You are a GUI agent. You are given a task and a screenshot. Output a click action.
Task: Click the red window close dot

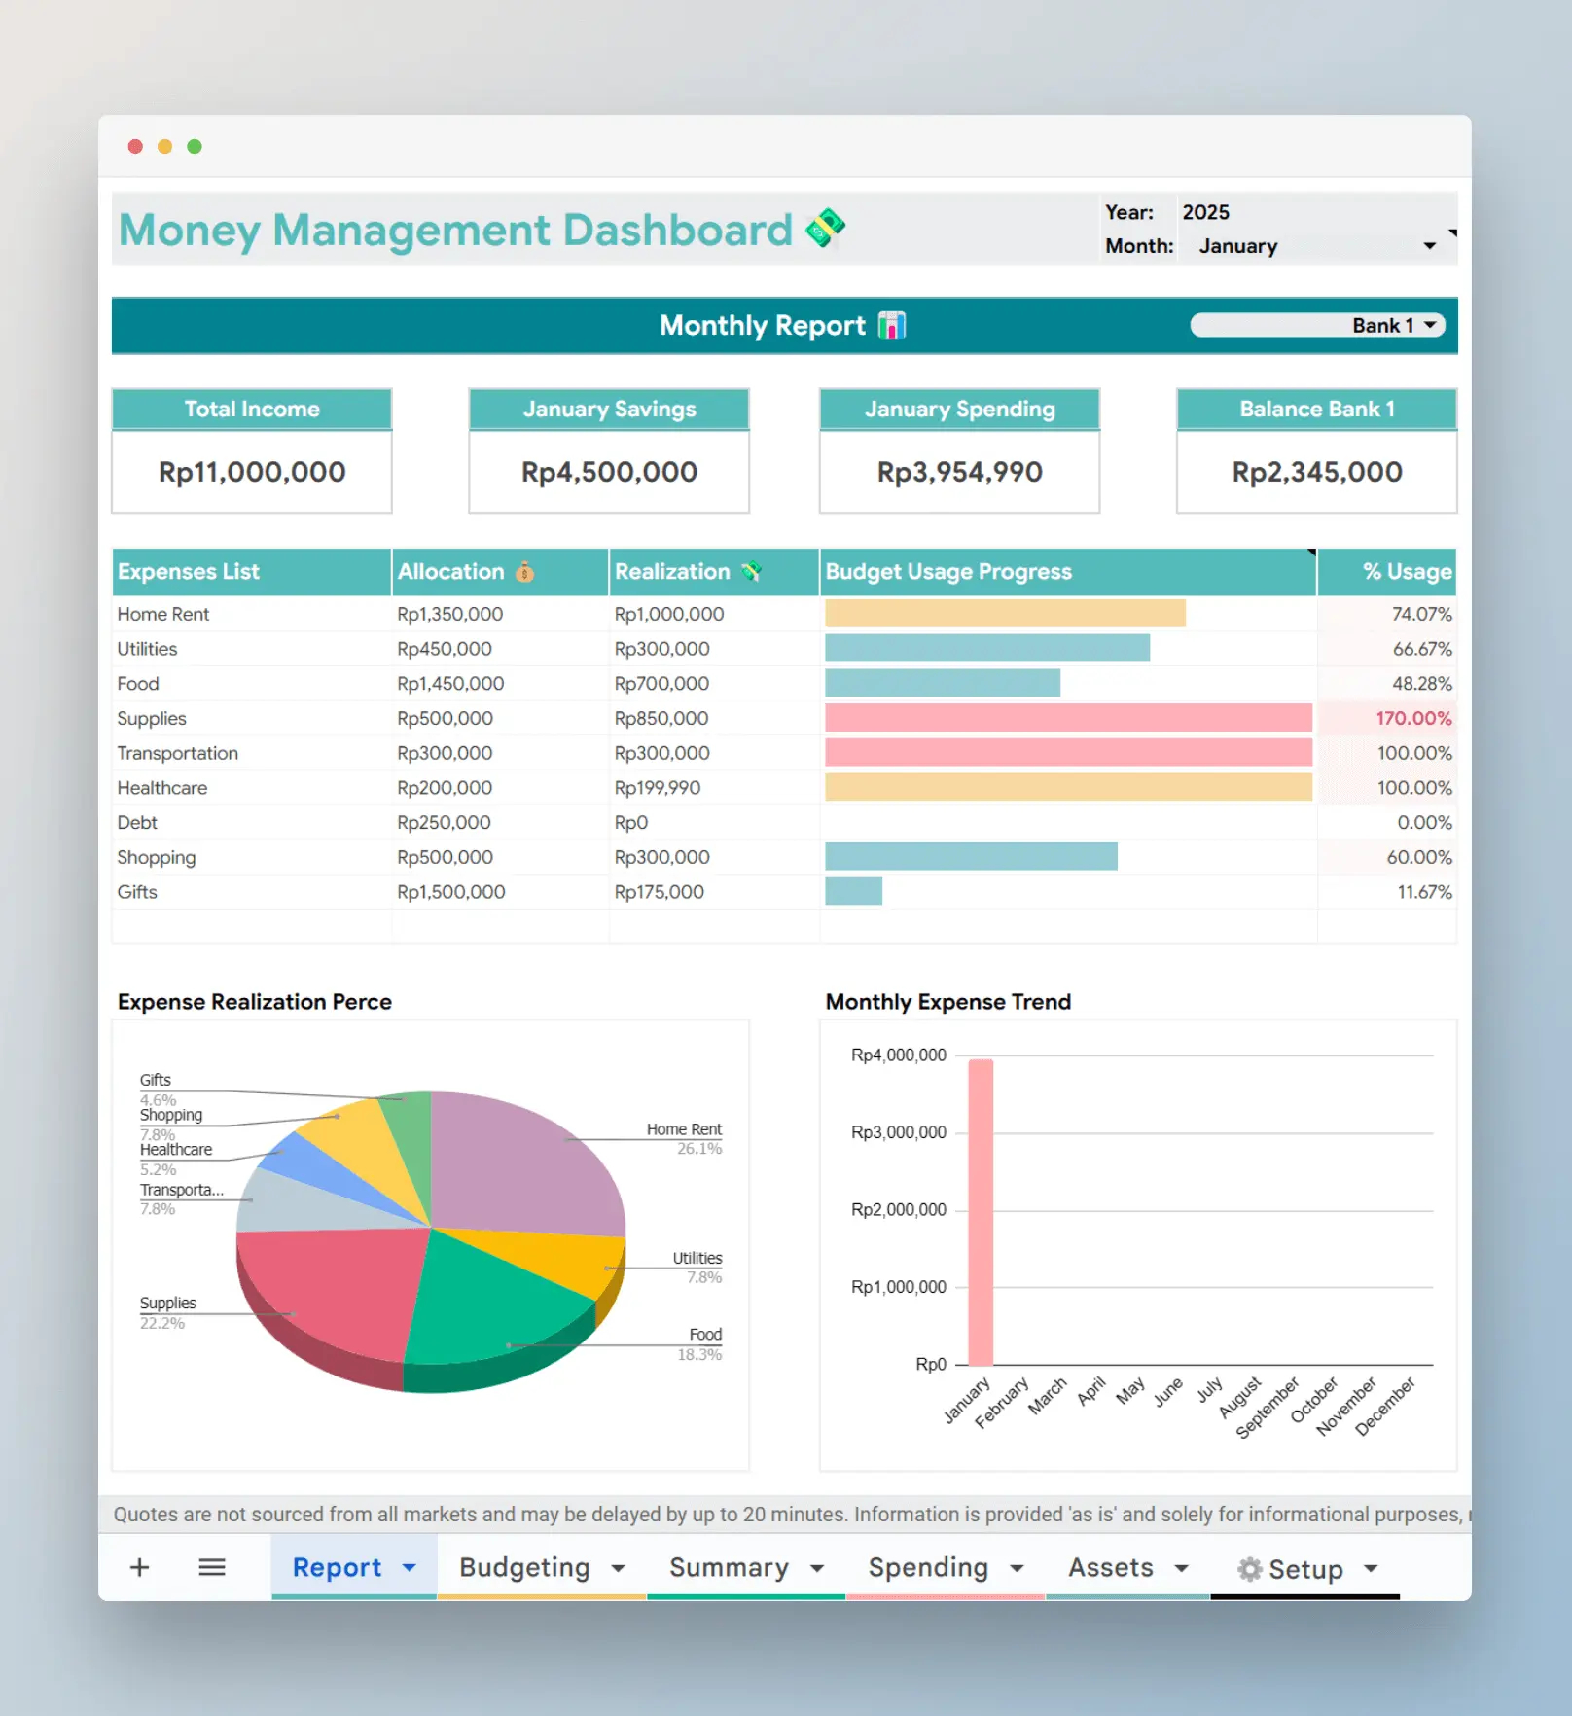click(135, 146)
